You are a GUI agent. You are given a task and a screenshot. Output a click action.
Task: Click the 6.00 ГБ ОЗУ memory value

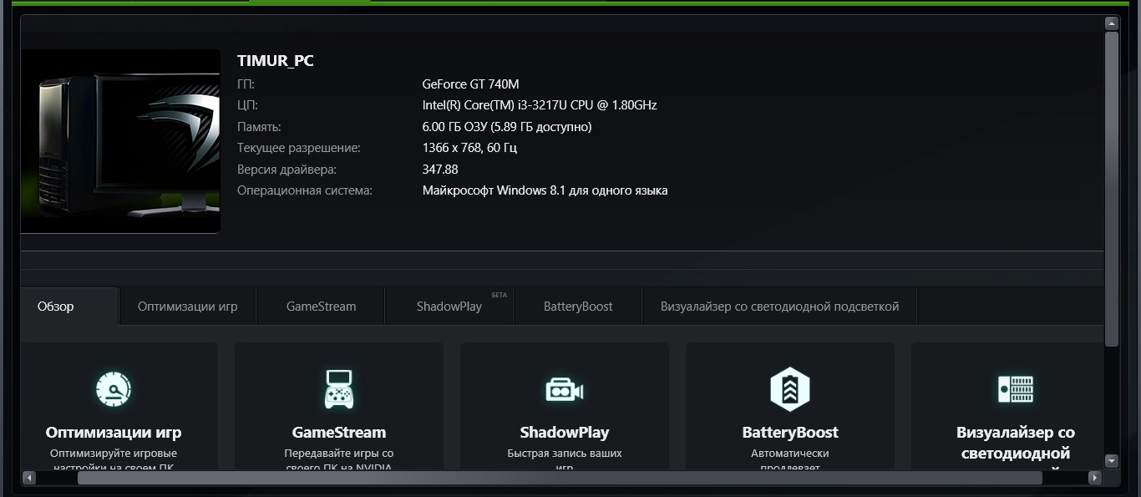[507, 127]
